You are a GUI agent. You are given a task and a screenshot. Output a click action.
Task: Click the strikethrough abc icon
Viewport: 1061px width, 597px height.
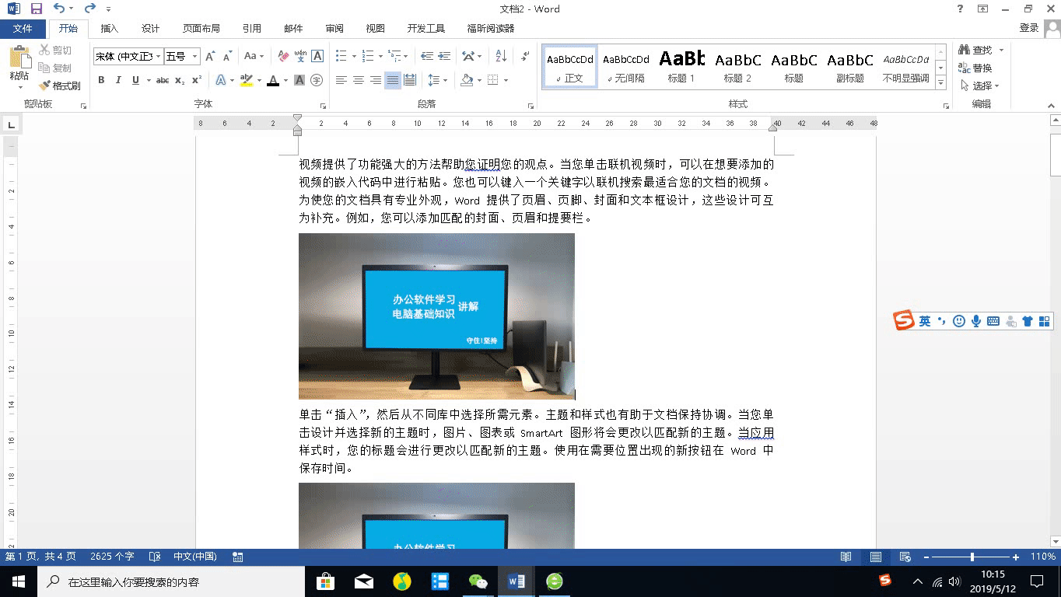163,80
